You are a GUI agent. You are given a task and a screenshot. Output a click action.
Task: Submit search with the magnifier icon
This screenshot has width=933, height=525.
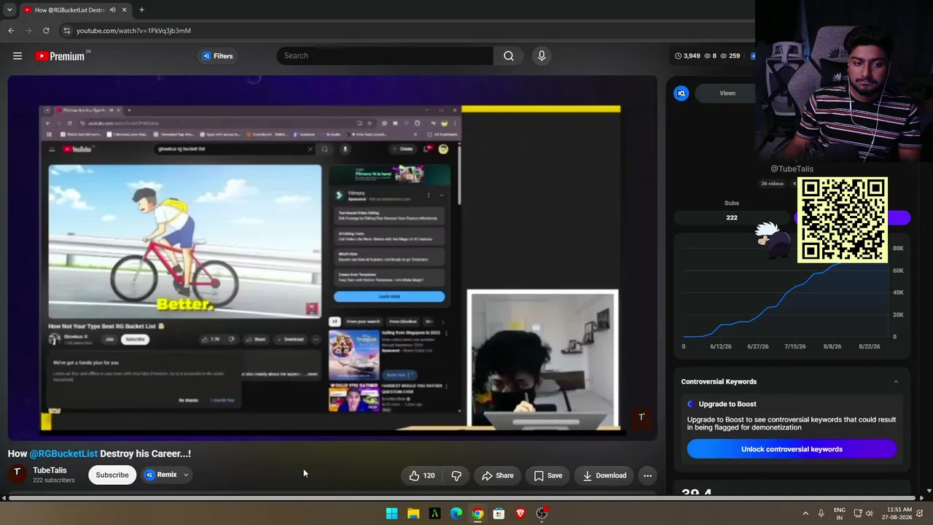click(509, 56)
